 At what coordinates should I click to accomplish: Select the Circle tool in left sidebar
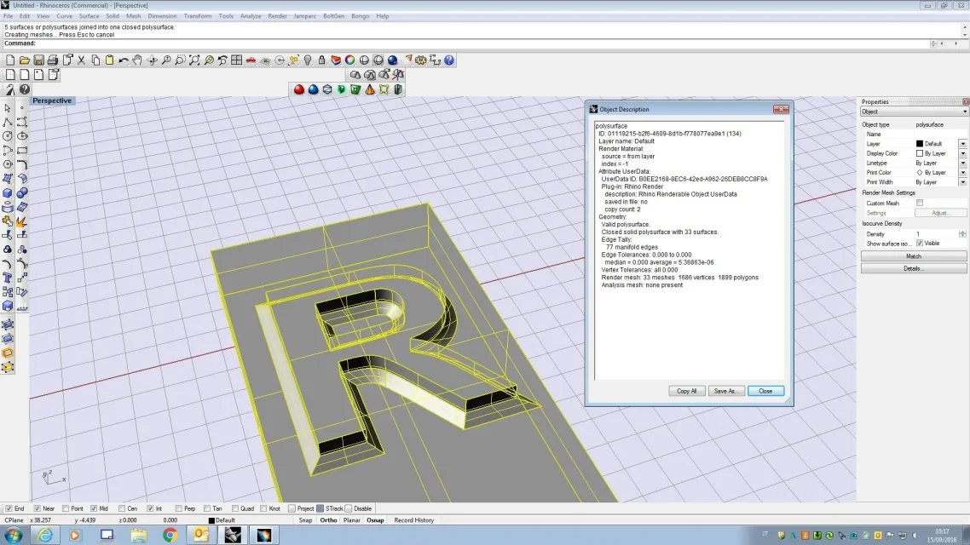8,136
